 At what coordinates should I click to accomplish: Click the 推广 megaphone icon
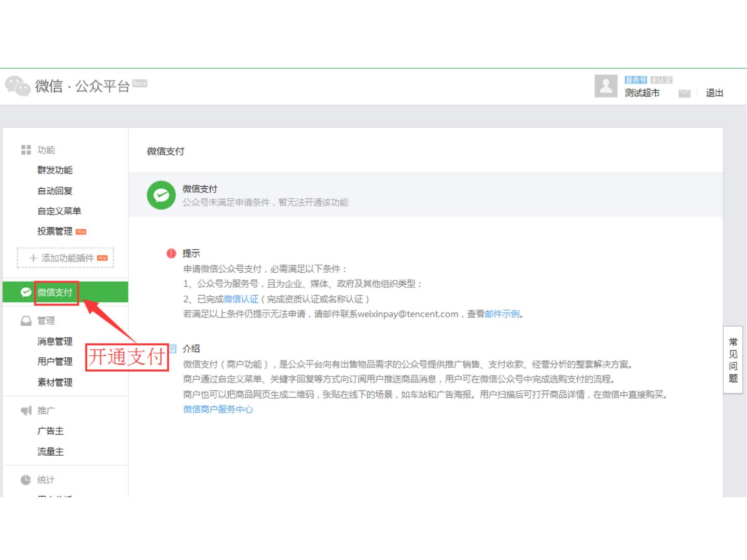tap(26, 411)
